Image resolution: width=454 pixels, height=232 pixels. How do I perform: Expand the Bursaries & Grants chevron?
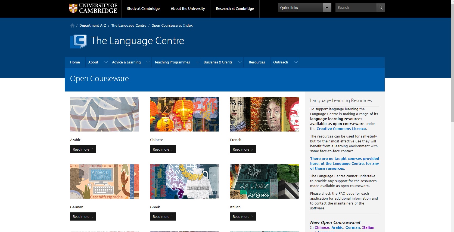(240, 62)
